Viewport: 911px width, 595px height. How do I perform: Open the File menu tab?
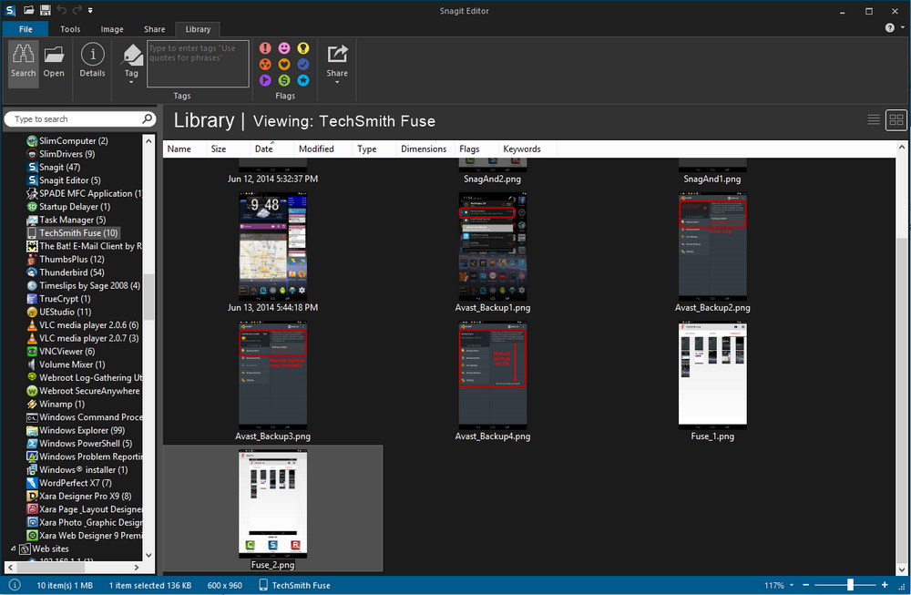click(x=26, y=29)
